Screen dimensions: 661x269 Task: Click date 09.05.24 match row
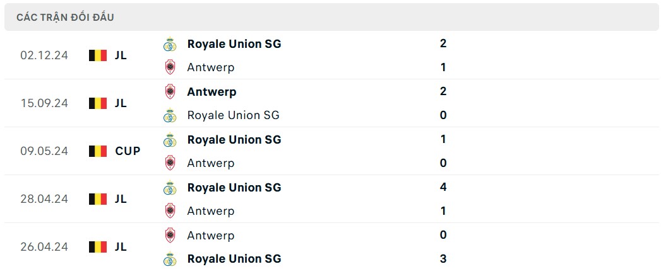(44, 151)
